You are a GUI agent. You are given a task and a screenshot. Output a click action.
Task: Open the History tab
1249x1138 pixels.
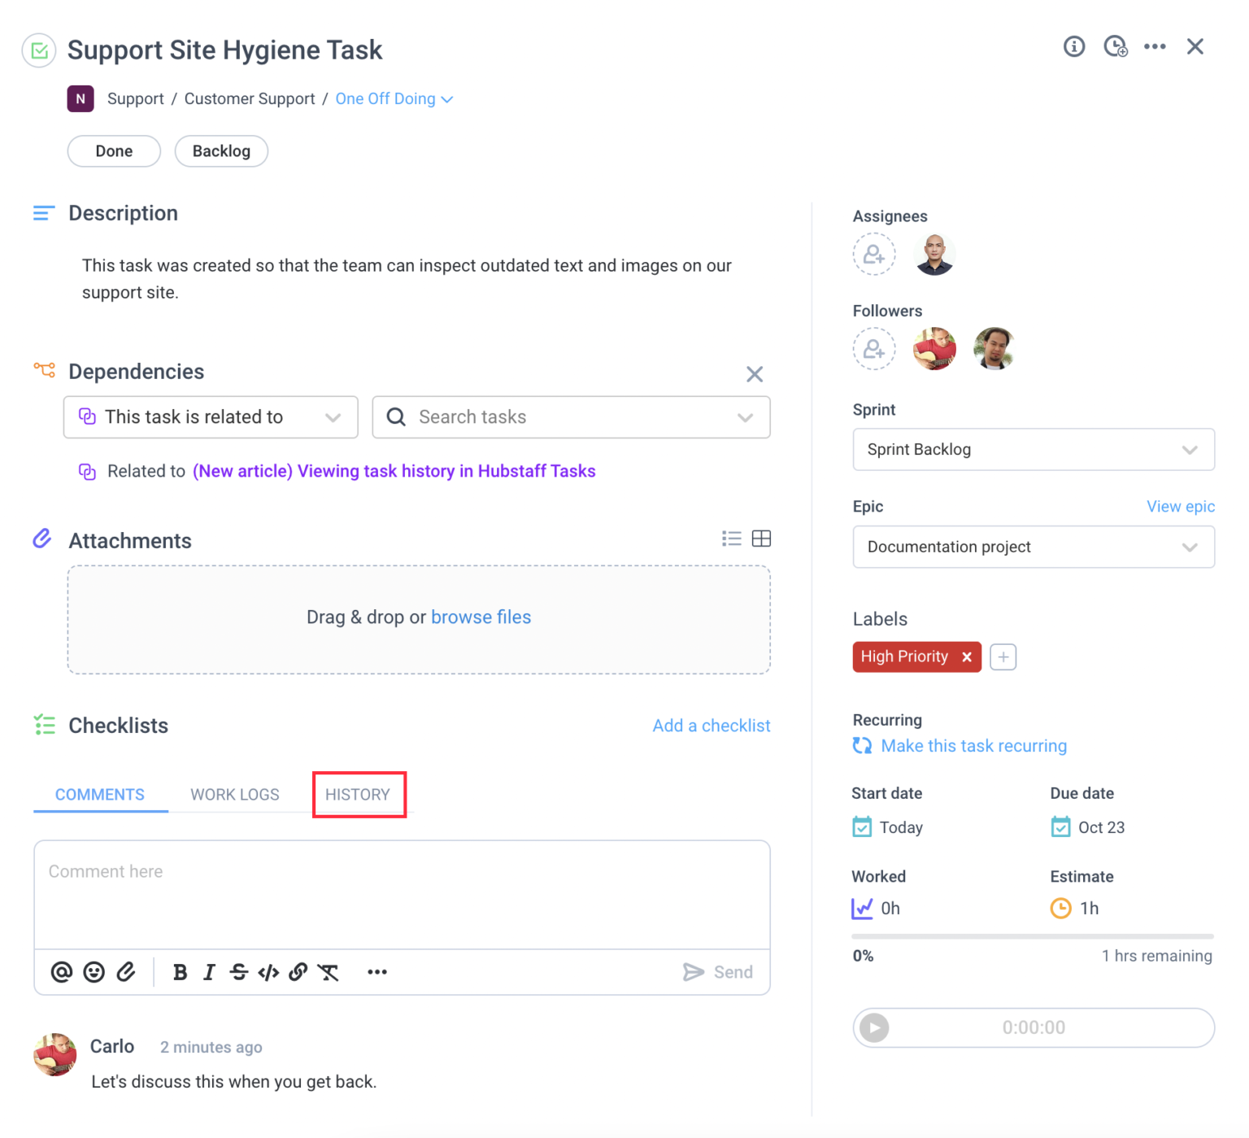pos(359,795)
